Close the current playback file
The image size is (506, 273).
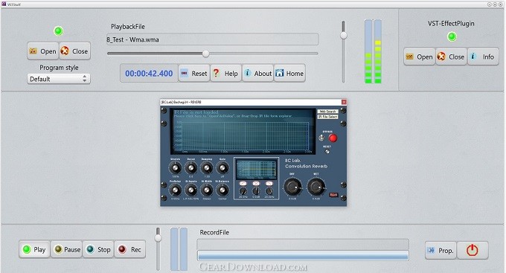click(74, 51)
